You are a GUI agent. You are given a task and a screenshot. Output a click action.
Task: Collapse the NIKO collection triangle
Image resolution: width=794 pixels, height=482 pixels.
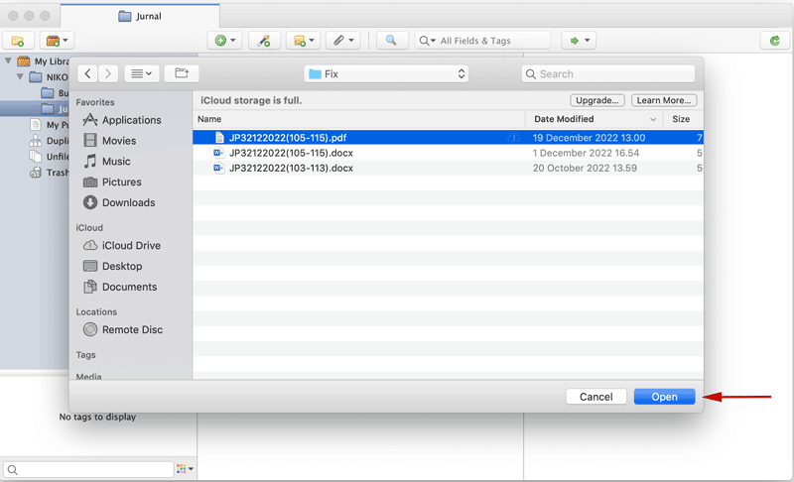[20, 77]
